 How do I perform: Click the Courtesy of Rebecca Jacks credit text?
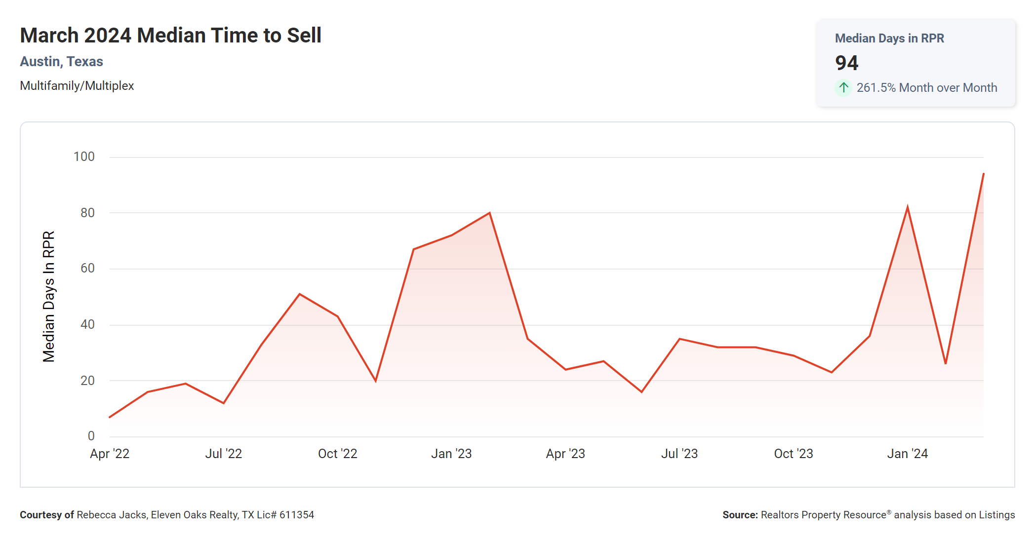[167, 515]
